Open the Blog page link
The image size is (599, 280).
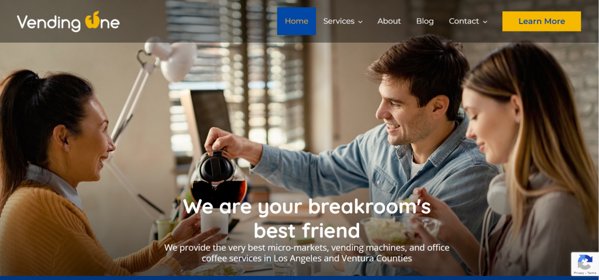tap(425, 22)
